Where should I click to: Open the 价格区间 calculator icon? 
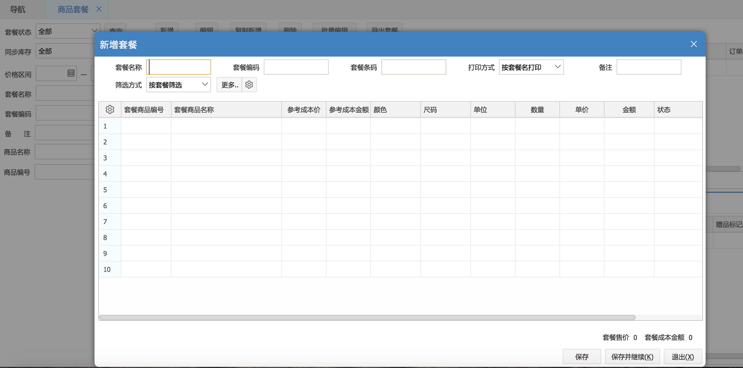pyautogui.click(x=71, y=73)
